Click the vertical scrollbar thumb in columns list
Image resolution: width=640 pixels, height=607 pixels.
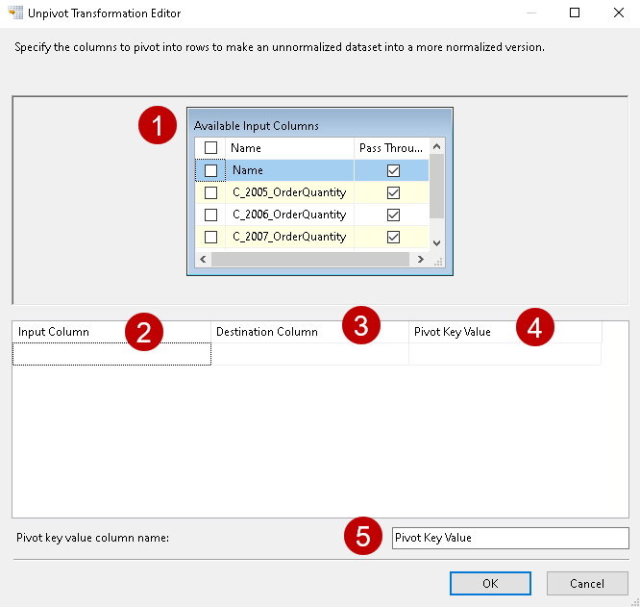[x=436, y=187]
